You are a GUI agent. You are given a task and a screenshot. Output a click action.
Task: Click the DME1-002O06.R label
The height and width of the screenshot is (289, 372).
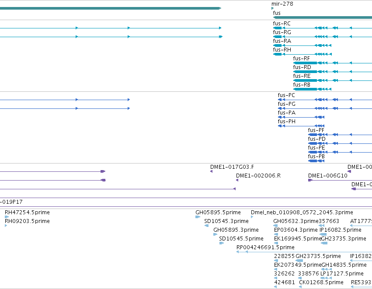pos(258,176)
